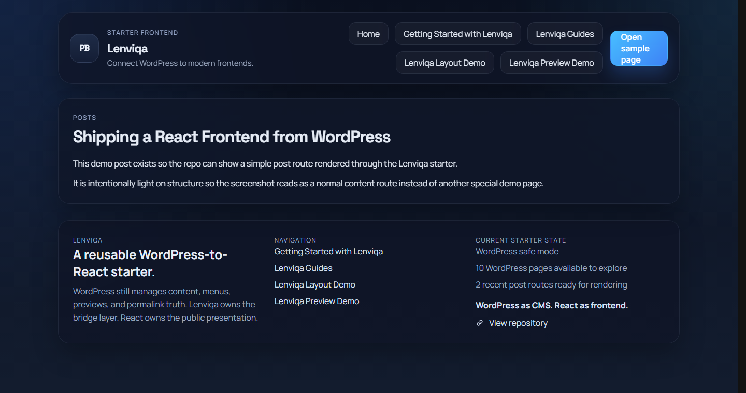Open the footer Lenviqa Layout Demo link
The image size is (746, 393).
pyautogui.click(x=315, y=285)
